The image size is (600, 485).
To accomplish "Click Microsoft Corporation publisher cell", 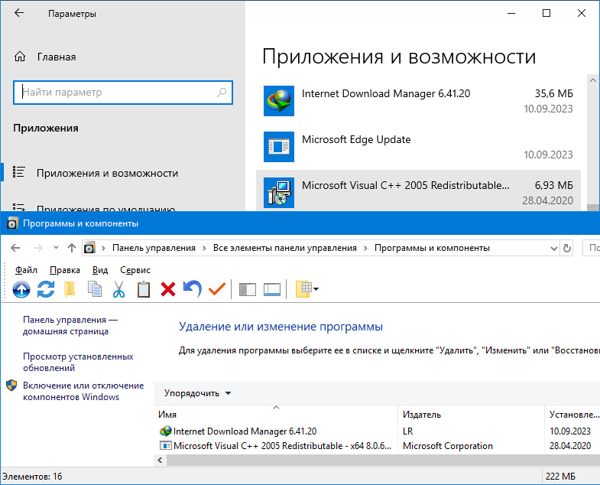I will pyautogui.click(x=448, y=446).
